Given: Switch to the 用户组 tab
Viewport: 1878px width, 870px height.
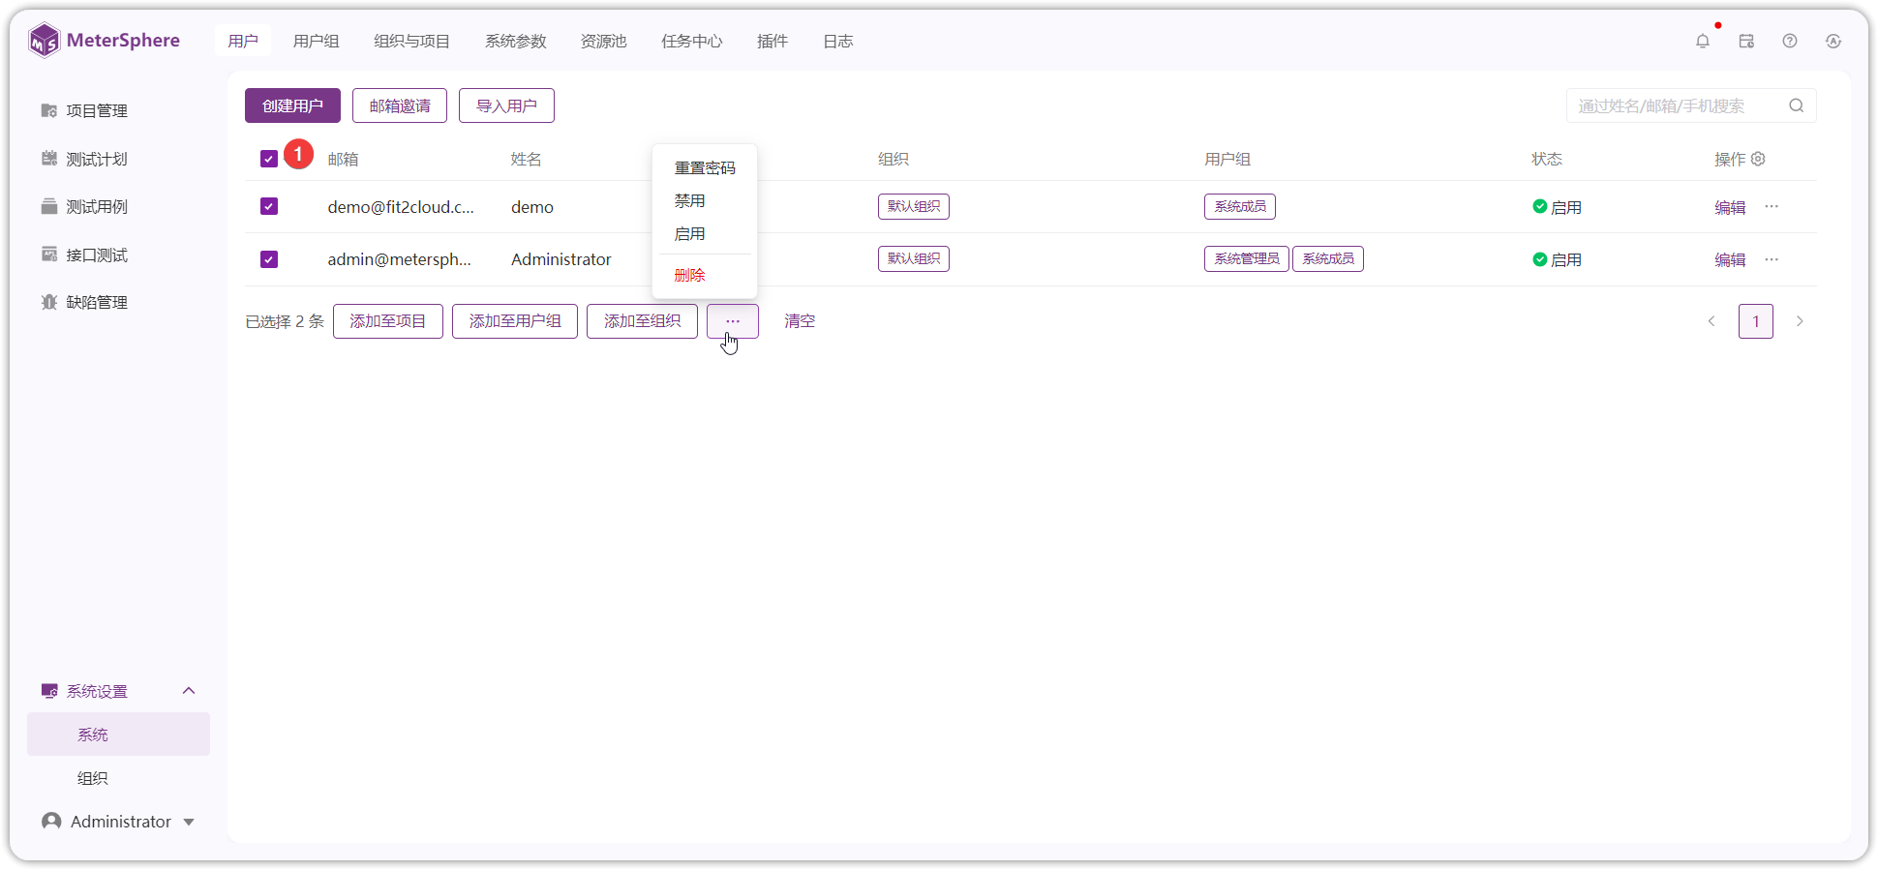Looking at the screenshot, I should pos(317,41).
